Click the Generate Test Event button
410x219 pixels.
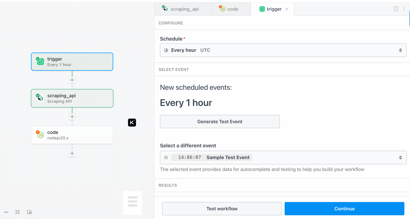coord(220,121)
